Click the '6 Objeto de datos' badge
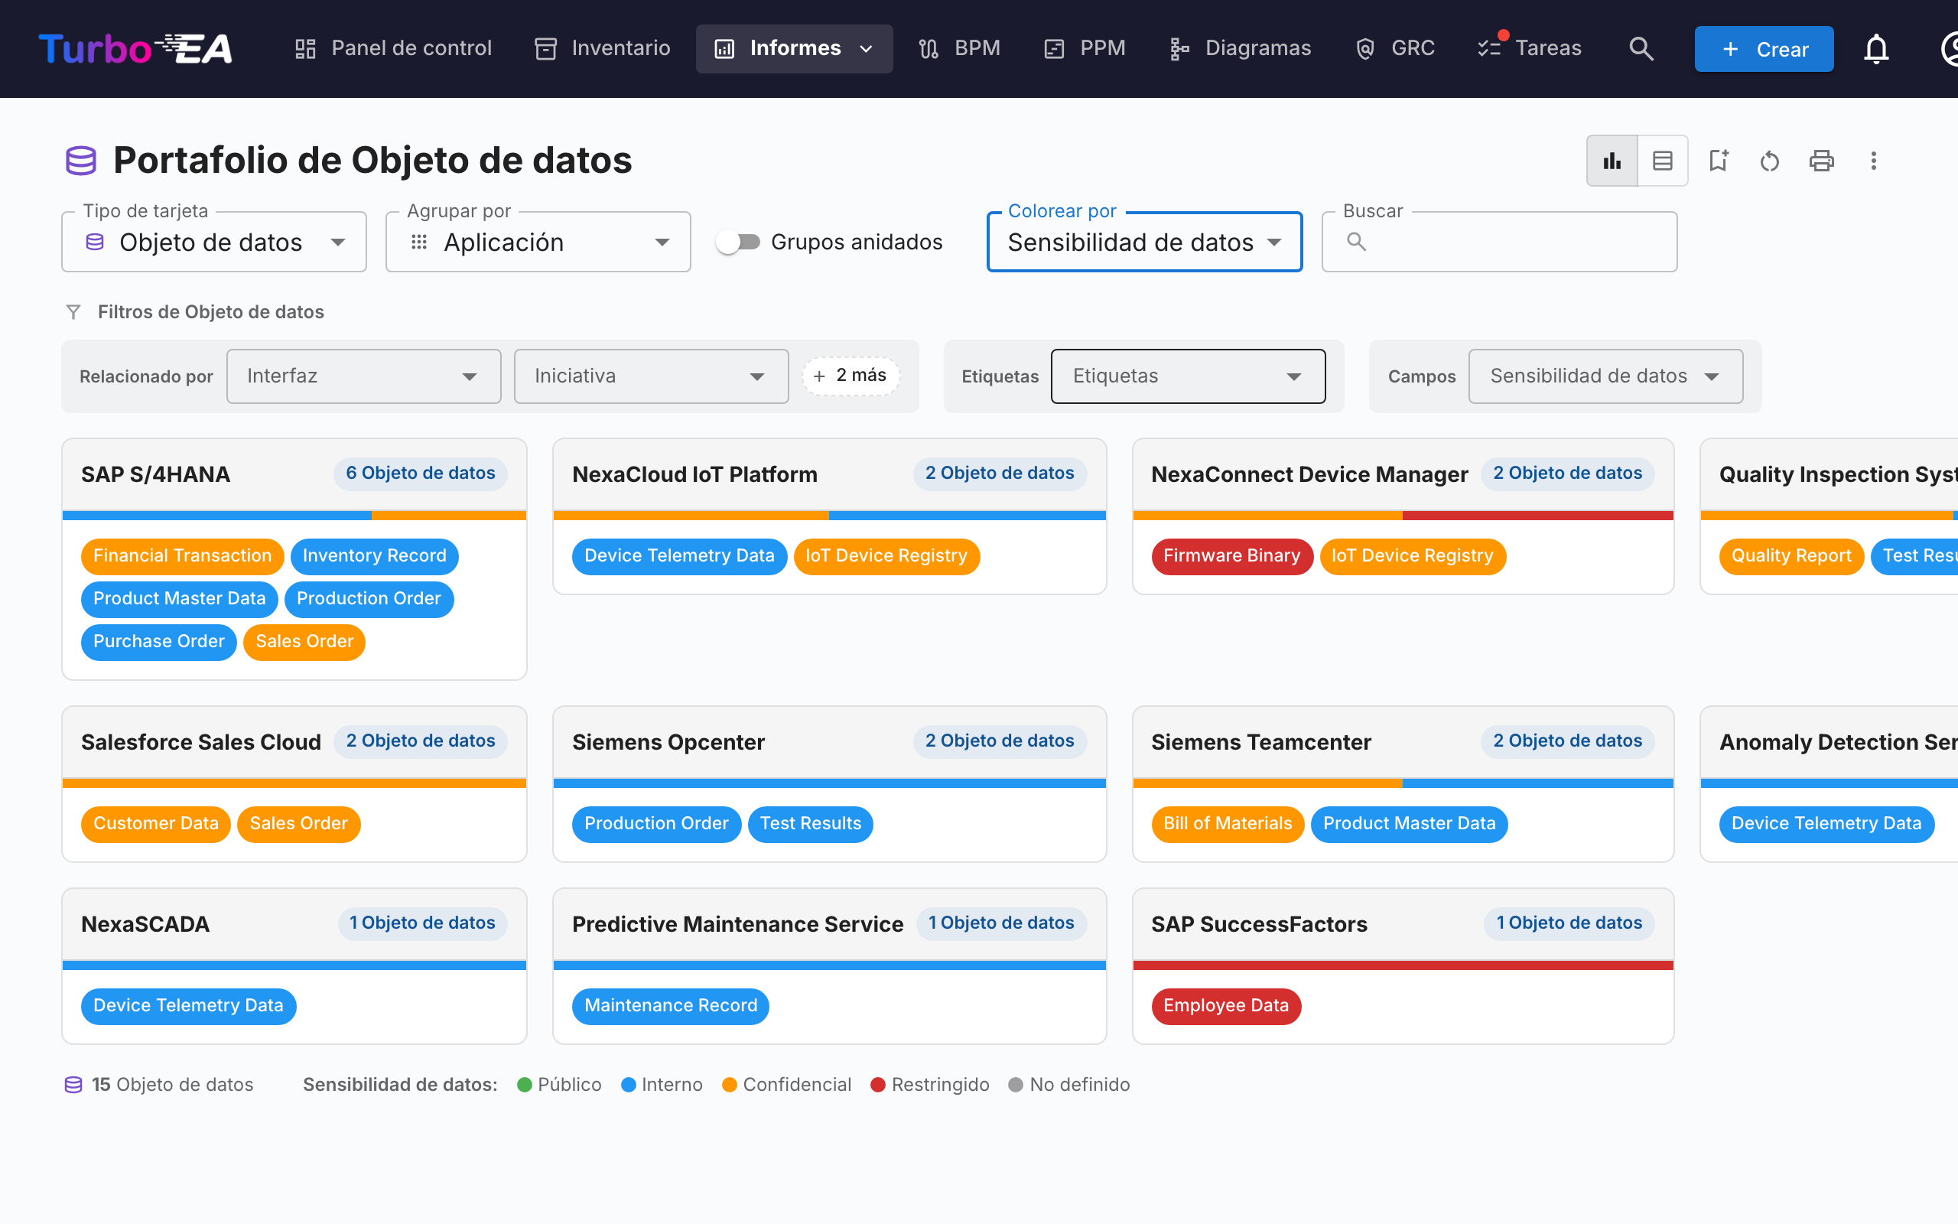Screen dimensions: 1958x1224 coord(420,474)
